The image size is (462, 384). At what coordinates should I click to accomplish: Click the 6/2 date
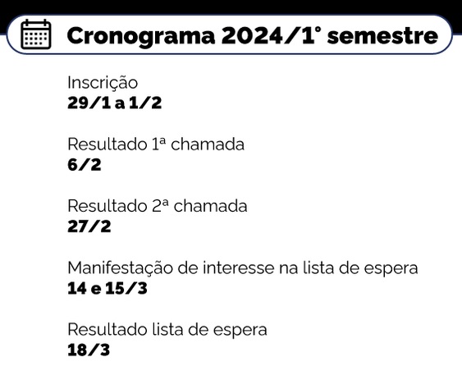85,165
